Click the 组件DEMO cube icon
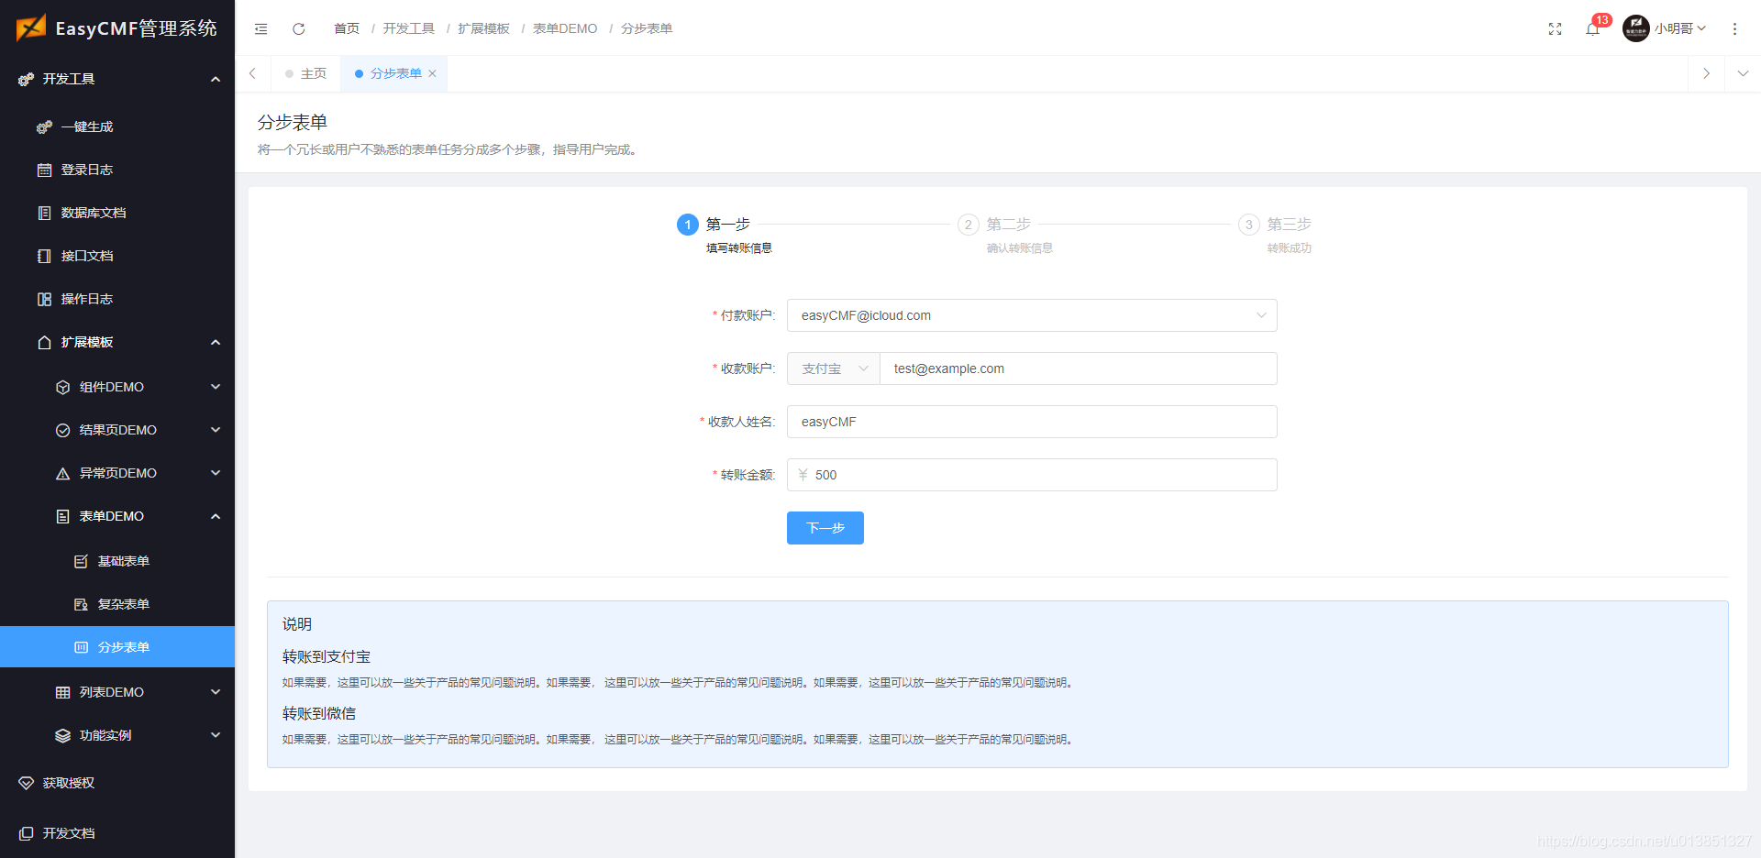The height and width of the screenshot is (858, 1761). point(62,388)
